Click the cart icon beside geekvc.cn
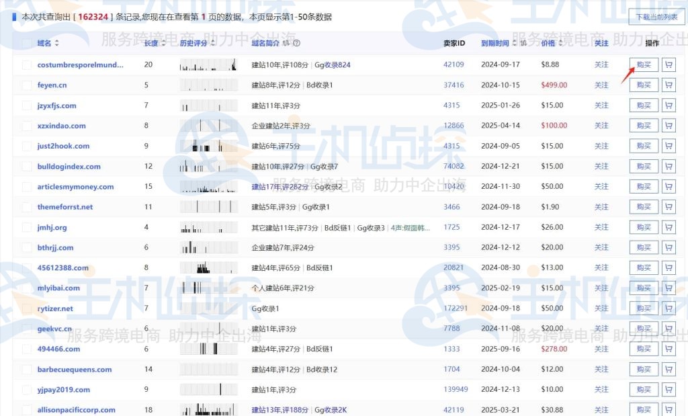Image resolution: width=688 pixels, height=416 pixels. click(x=669, y=328)
